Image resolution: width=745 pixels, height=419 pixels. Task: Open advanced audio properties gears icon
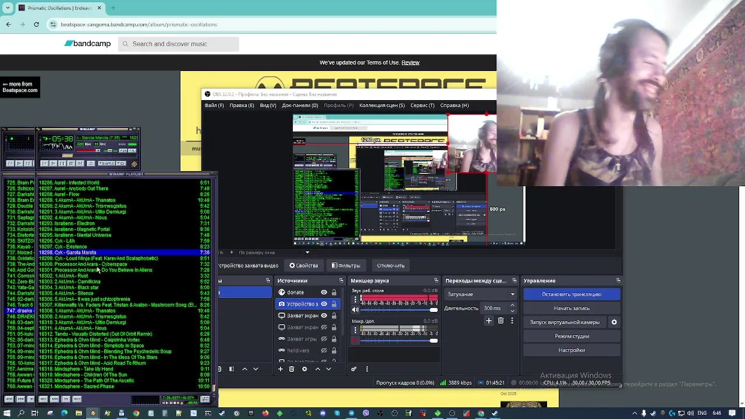353,369
